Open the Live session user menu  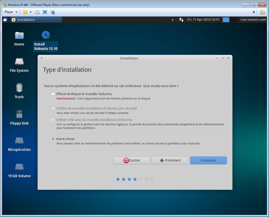tap(253, 20)
